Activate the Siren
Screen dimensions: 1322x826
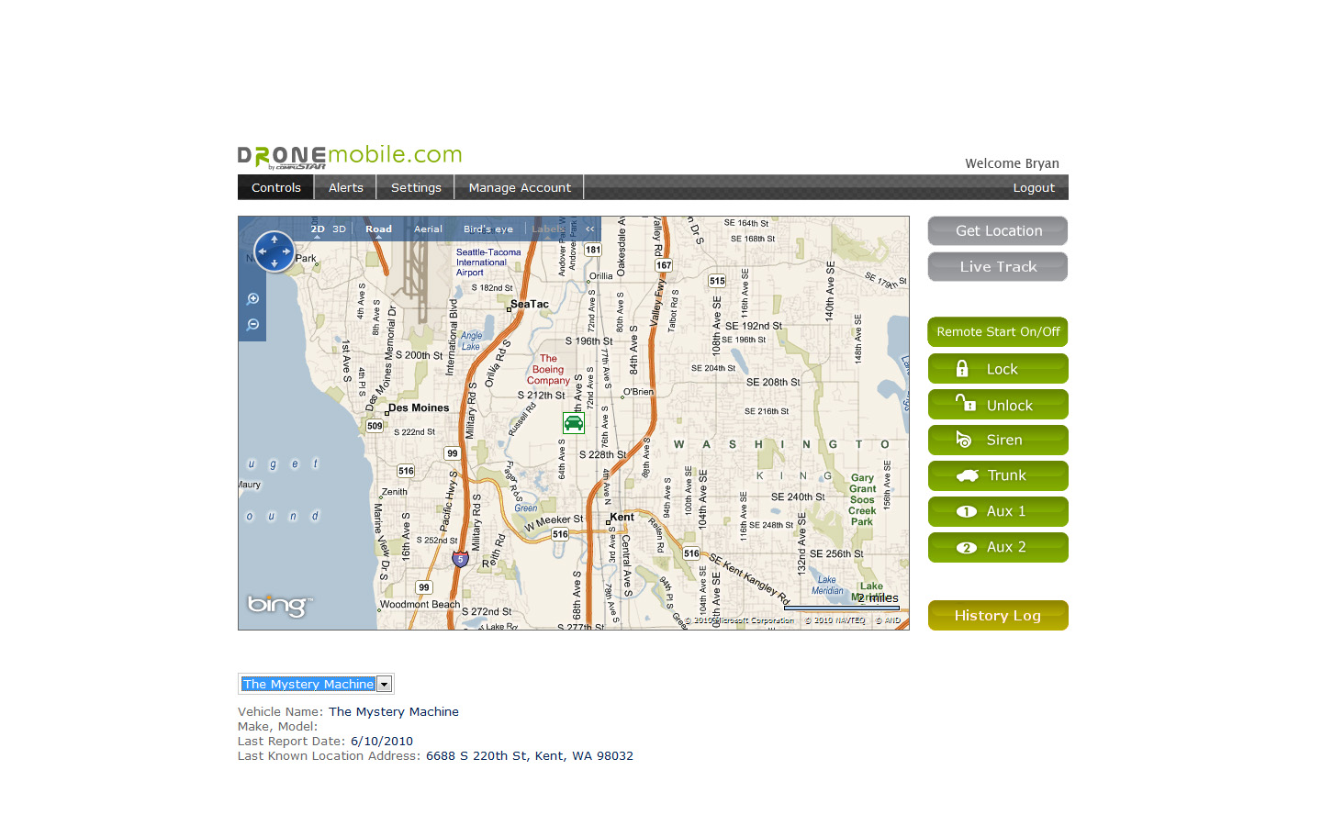pos(998,441)
